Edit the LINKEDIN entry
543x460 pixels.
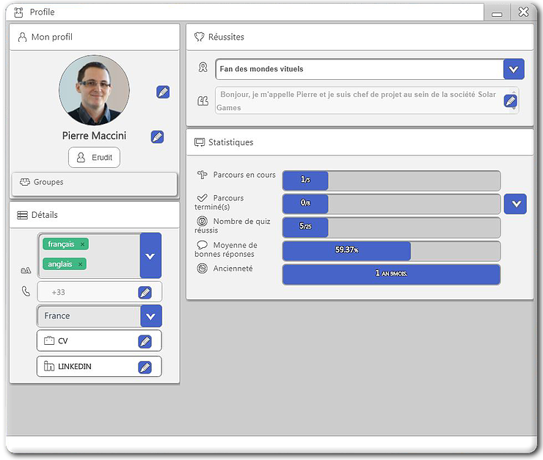click(x=145, y=367)
